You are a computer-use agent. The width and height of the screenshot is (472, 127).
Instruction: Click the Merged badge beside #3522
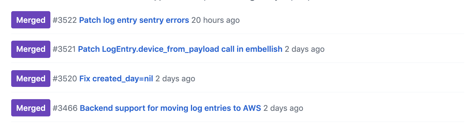pyautogui.click(x=31, y=20)
